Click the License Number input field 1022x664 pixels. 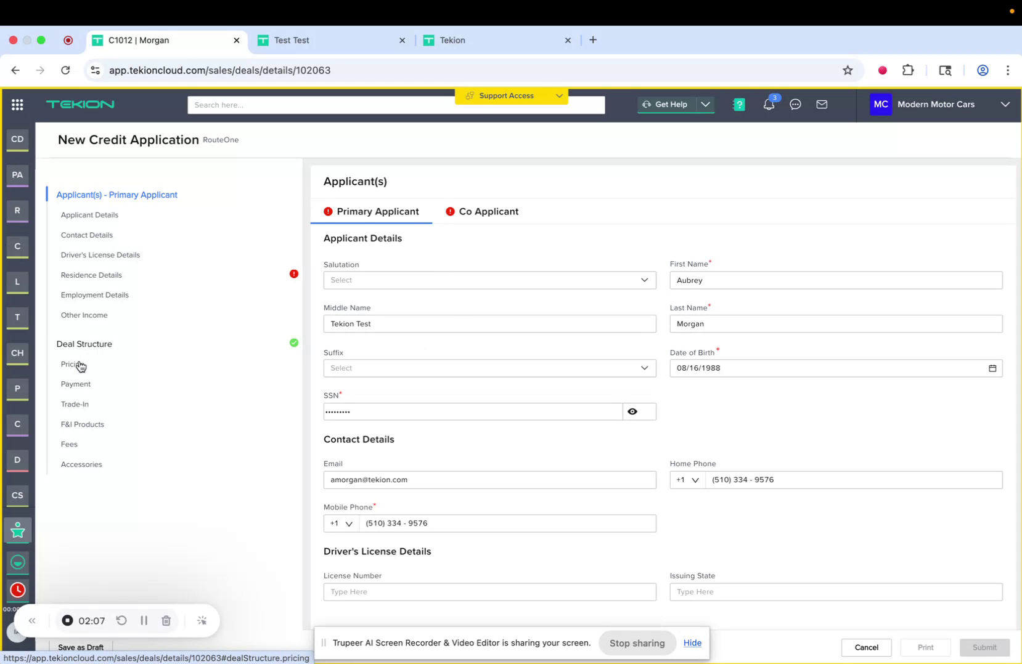(489, 591)
